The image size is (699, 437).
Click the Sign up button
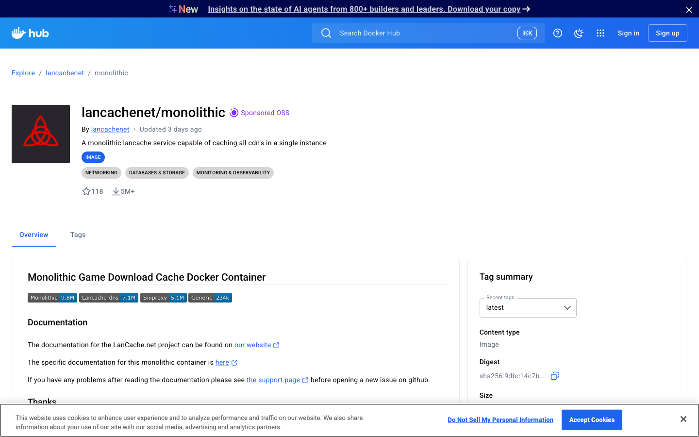click(x=667, y=33)
